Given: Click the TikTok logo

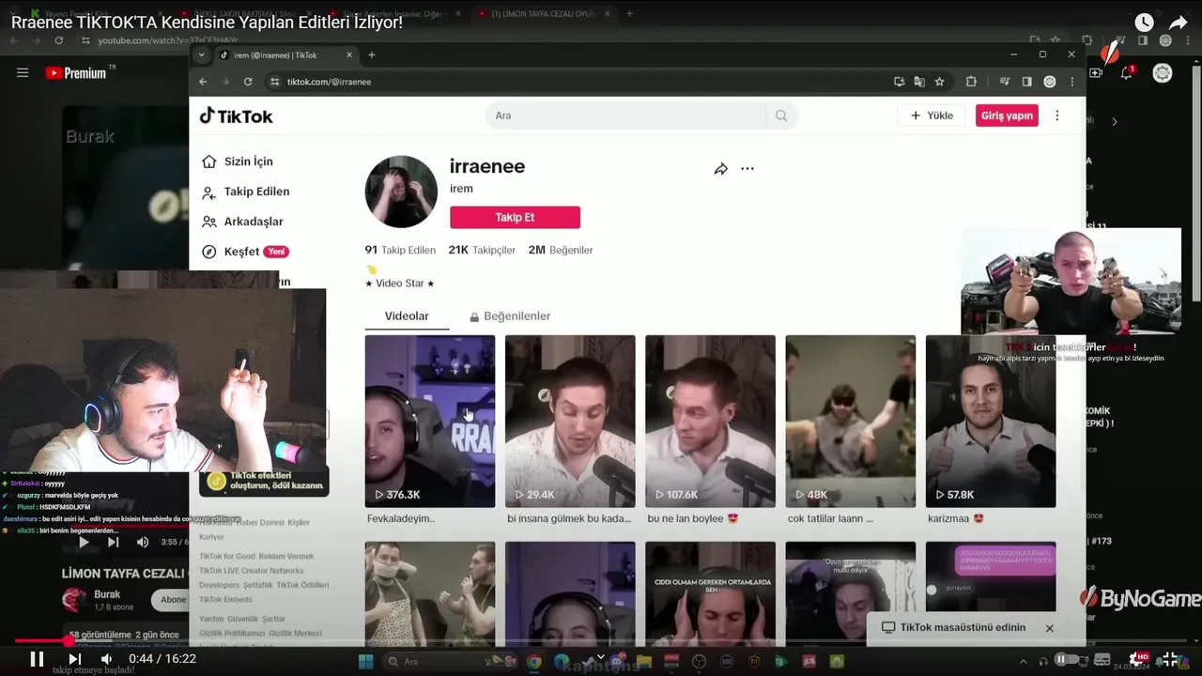Looking at the screenshot, I should pos(237,115).
